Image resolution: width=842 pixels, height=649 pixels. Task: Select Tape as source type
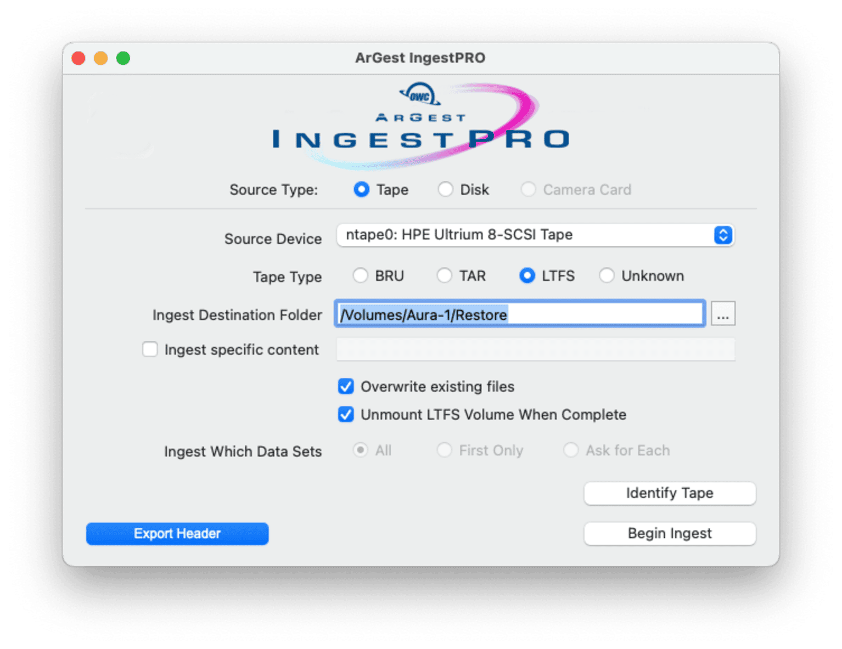362,190
